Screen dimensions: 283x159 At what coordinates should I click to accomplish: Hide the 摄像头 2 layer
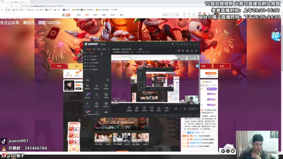pyautogui.click(x=85, y=59)
